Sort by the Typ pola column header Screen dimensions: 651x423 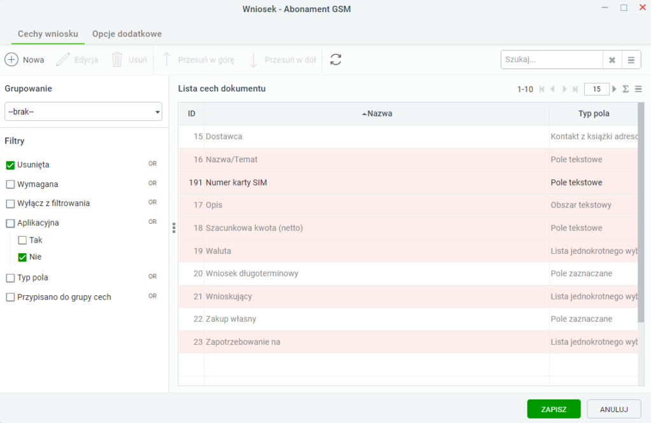pos(594,113)
